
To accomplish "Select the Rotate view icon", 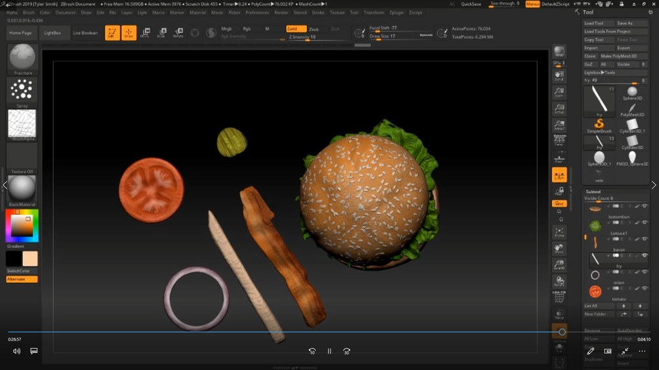I will point(559,281).
